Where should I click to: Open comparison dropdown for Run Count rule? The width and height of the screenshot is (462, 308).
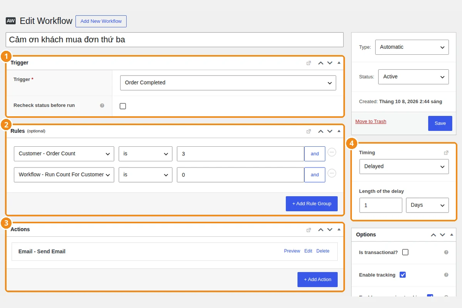146,175
